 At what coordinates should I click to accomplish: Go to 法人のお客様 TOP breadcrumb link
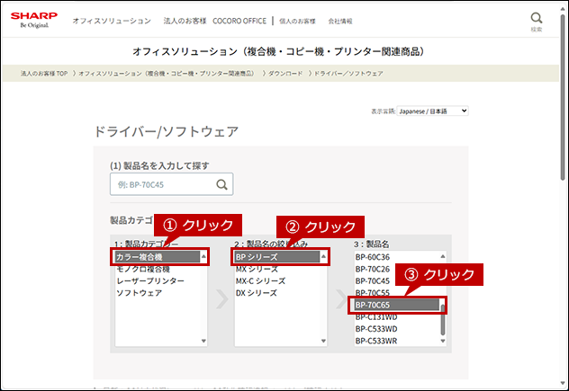tap(44, 74)
